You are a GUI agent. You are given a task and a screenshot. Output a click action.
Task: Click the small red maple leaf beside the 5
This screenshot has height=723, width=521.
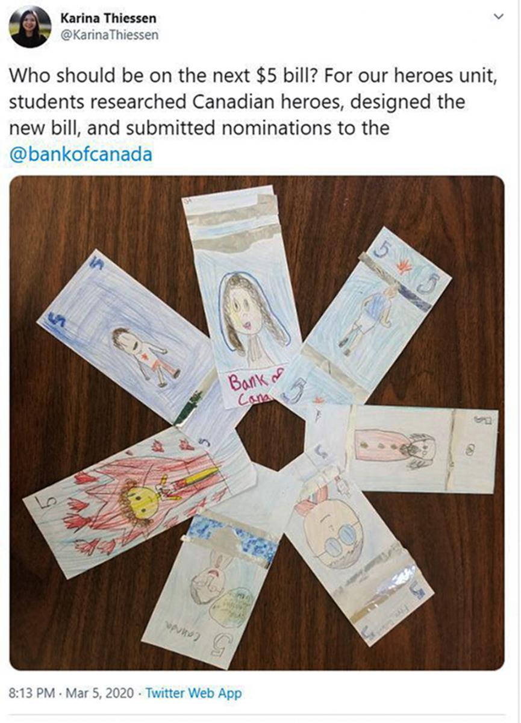[402, 264]
